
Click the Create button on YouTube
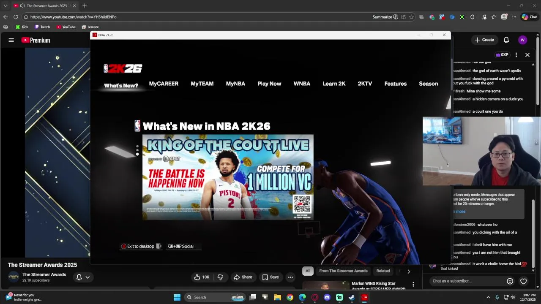click(x=484, y=40)
